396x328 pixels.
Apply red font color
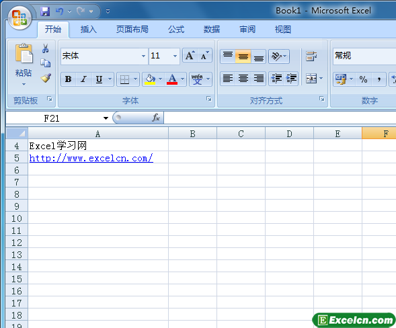172,79
